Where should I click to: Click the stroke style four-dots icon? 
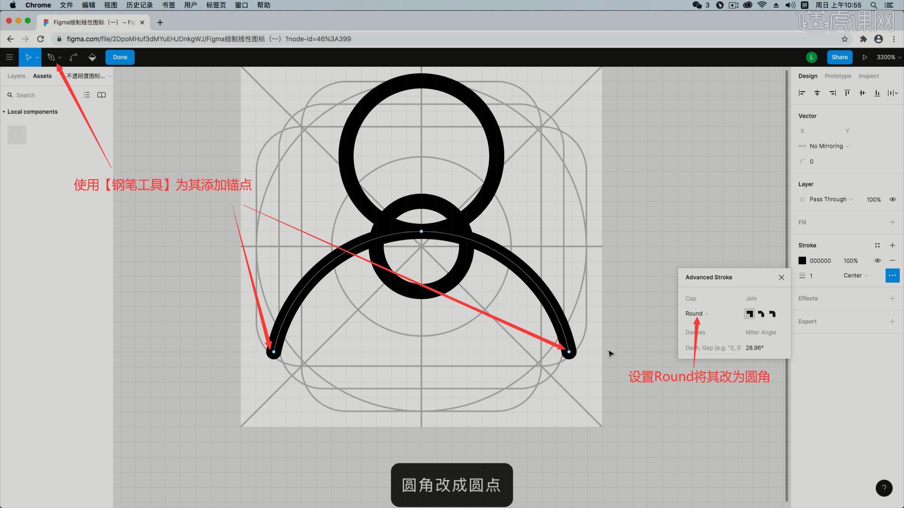click(877, 246)
